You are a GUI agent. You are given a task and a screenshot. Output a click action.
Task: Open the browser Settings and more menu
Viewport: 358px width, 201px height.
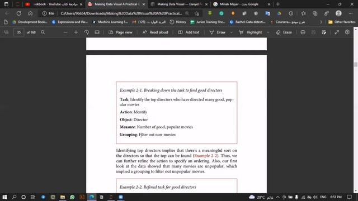click(x=351, y=13)
